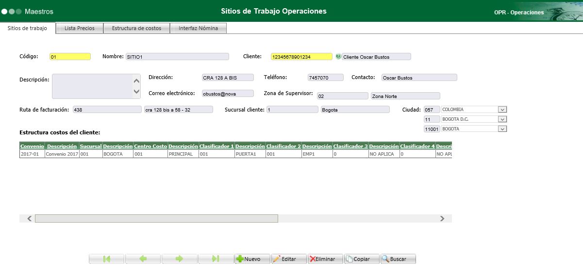Screen dimensions: 583x275
Task: Sort by the Clasificador 1 column header
Action: click(x=217, y=146)
